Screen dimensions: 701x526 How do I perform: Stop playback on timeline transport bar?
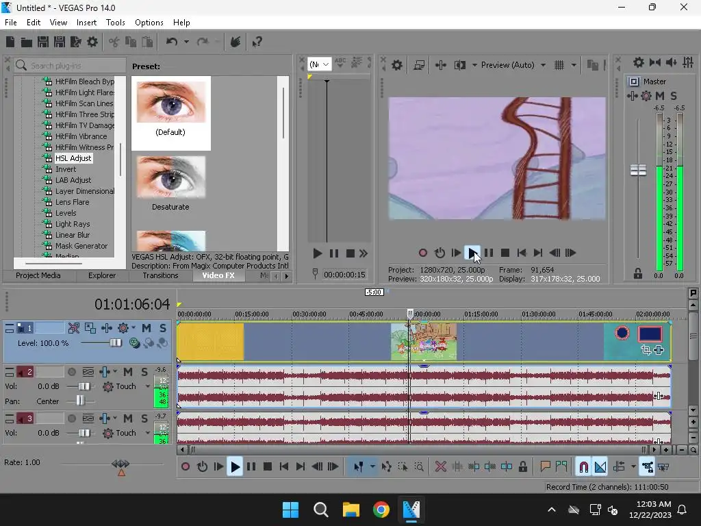click(x=268, y=467)
